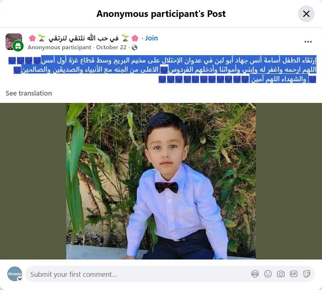This screenshot has height=290, width=322.
Task: Open the sticker picker icon
Action: pyautogui.click(x=307, y=274)
